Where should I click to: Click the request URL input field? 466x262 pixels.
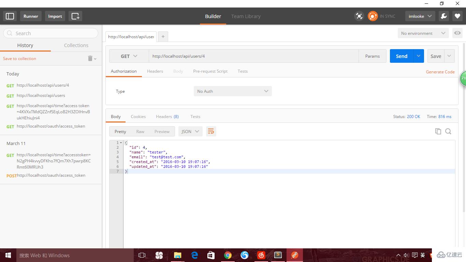click(x=253, y=56)
